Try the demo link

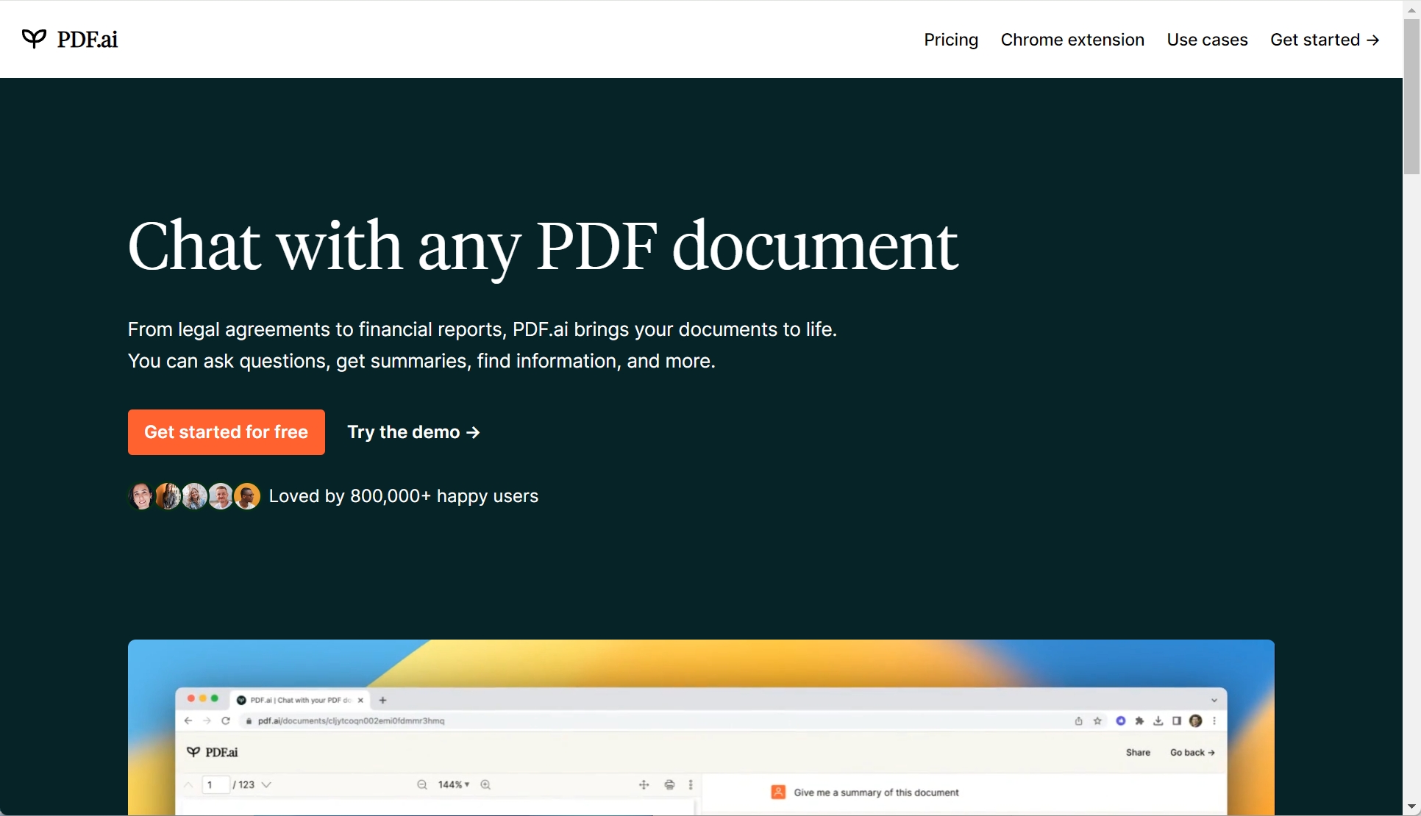point(413,432)
